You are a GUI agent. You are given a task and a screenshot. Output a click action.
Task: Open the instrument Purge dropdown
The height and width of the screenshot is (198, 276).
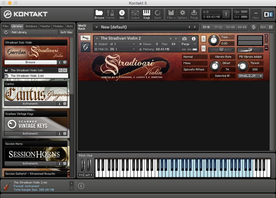[x=189, y=44]
